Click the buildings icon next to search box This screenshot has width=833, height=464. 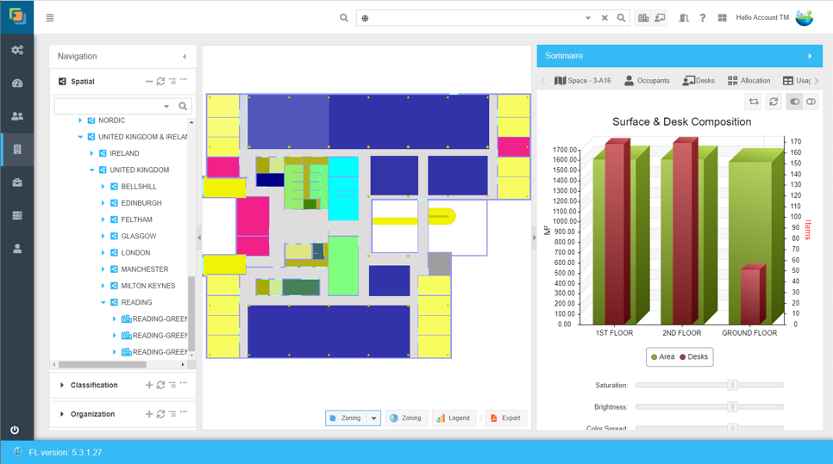643,17
